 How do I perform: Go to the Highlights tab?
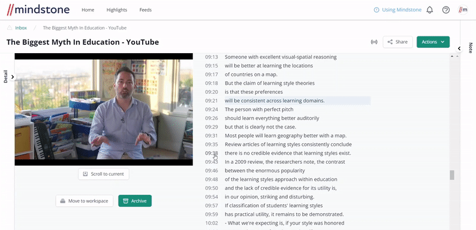click(116, 10)
